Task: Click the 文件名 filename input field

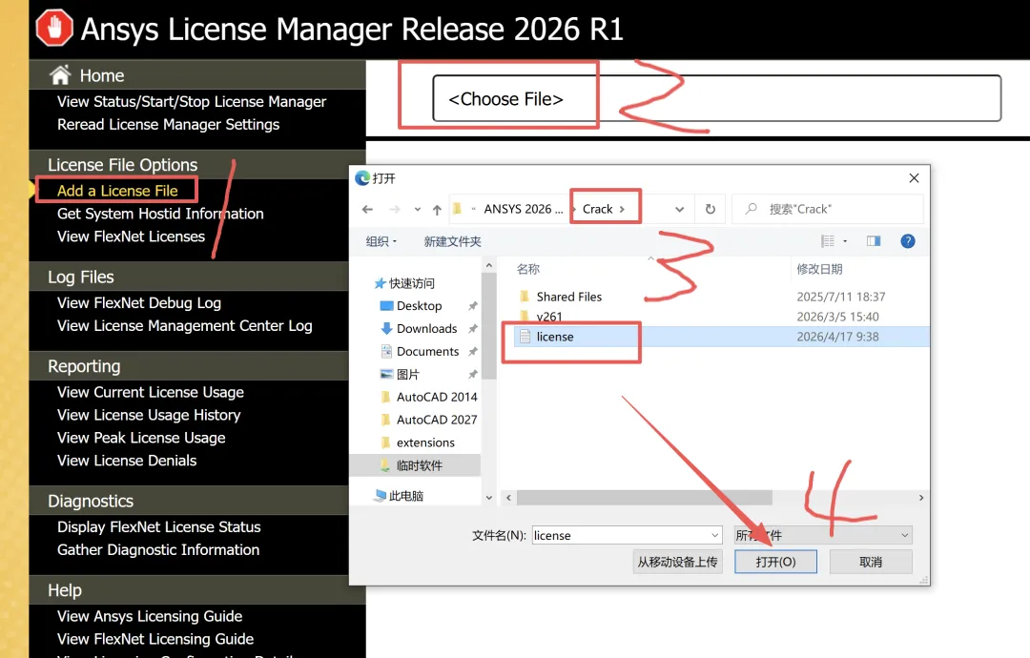Action: (621, 535)
